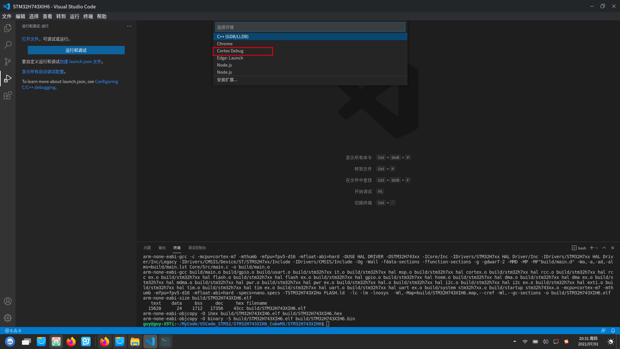Switch to the 调试控制台 panel tab
620x349 pixels.
point(197,248)
